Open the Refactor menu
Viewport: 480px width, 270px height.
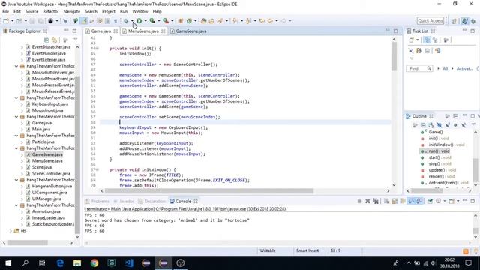(x=51, y=12)
